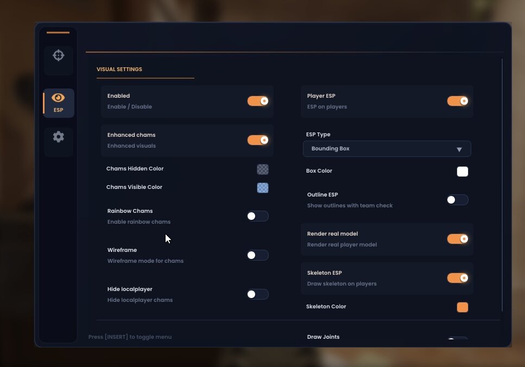Enable the Outline ESP switch

pos(458,200)
